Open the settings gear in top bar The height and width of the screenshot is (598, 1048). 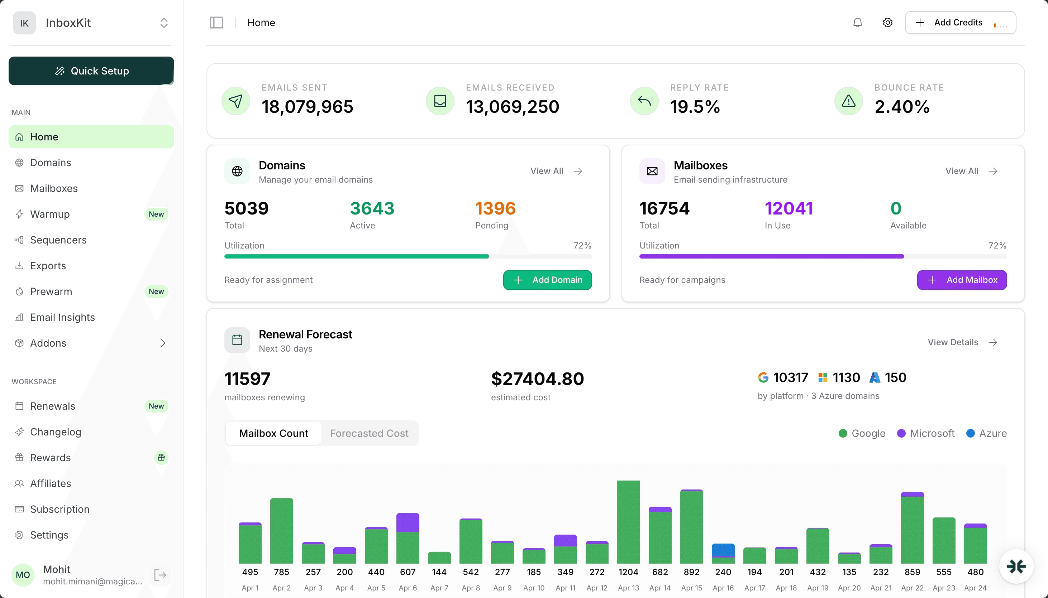click(887, 23)
